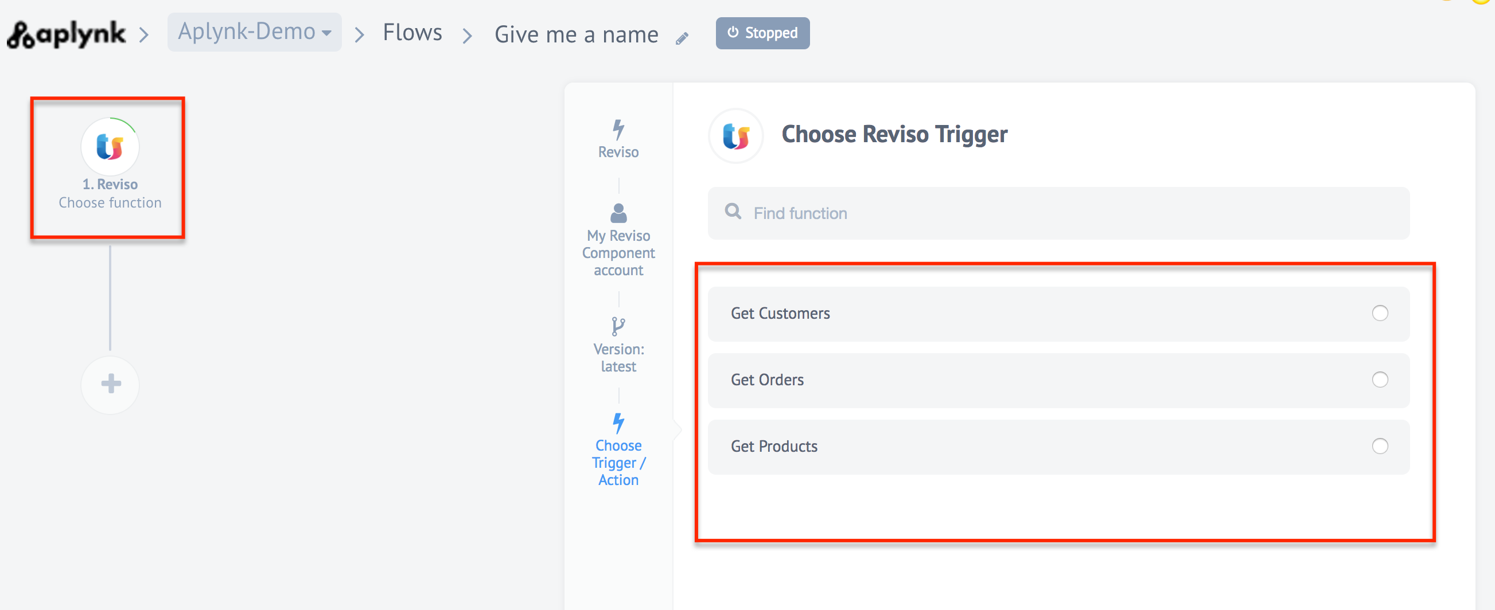This screenshot has height=610, width=1495.
Task: Select the Get Customers radio button
Action: coord(1380,313)
